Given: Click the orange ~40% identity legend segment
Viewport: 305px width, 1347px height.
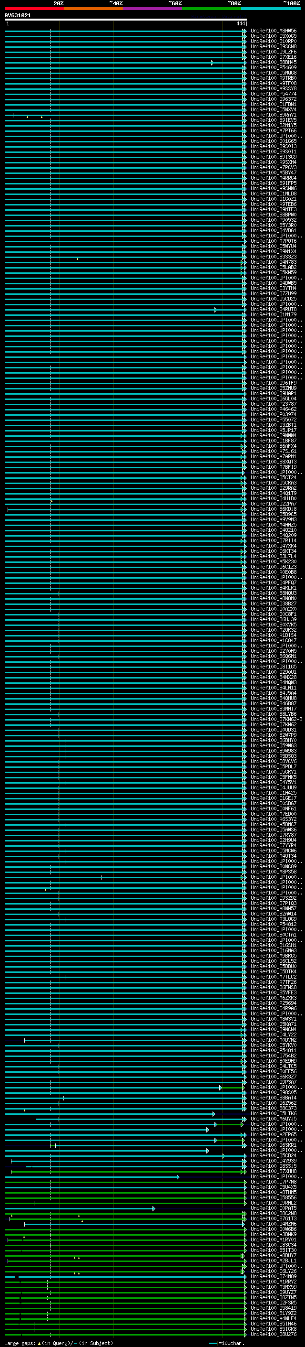Looking at the screenshot, I should (x=93, y=9).
